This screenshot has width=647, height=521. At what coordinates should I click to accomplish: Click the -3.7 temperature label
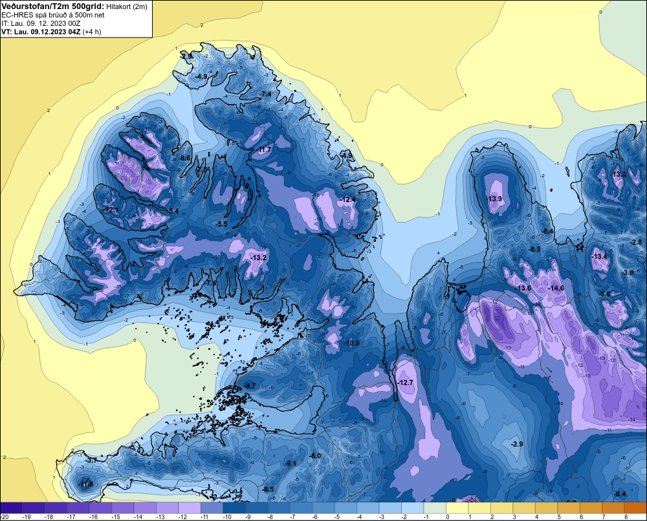pyautogui.click(x=92, y=460)
